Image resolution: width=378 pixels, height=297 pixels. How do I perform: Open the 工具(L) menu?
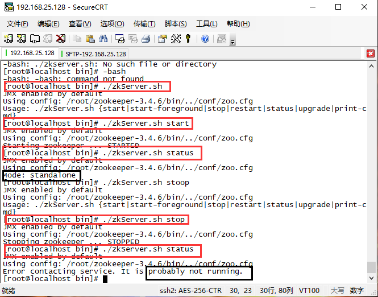[206, 24]
